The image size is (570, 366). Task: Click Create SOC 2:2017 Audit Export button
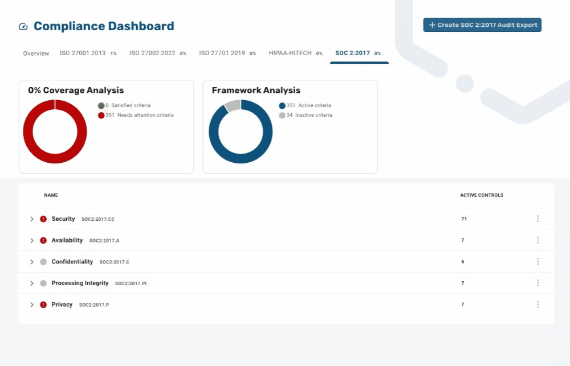[482, 25]
